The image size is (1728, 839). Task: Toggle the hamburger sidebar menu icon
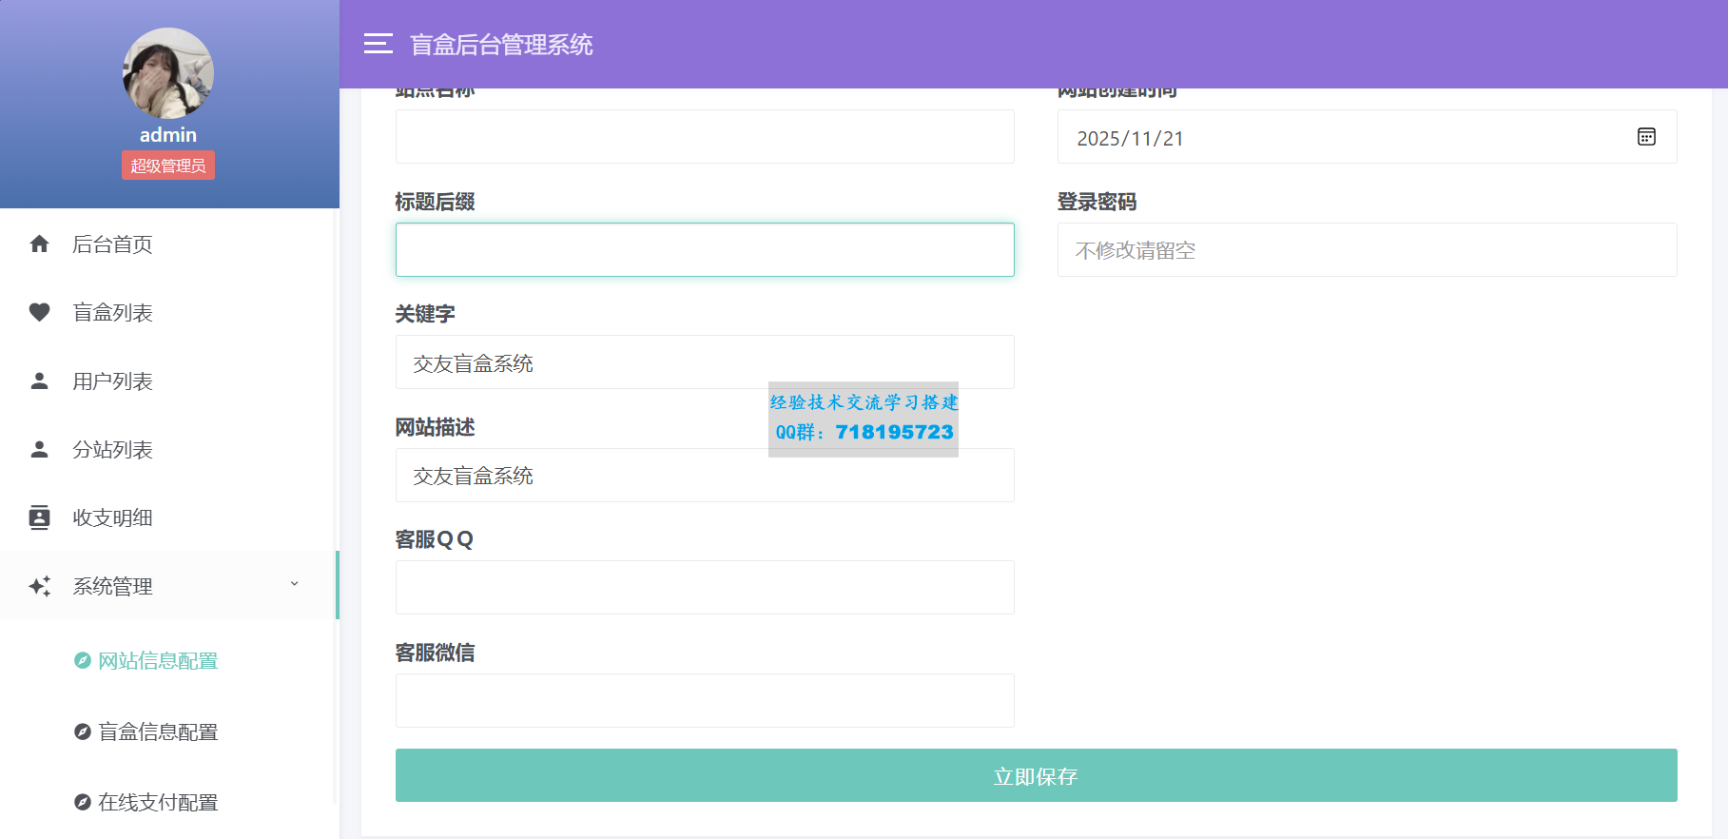point(378,44)
